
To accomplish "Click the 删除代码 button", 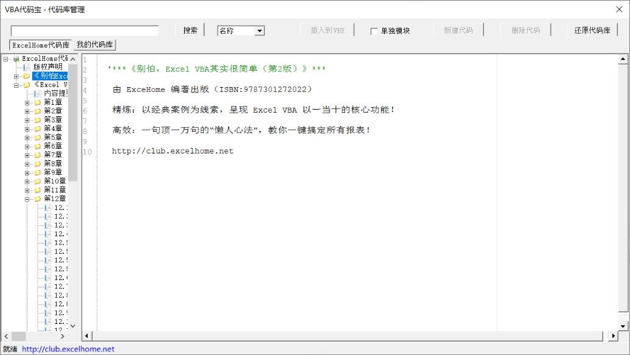I will (525, 30).
